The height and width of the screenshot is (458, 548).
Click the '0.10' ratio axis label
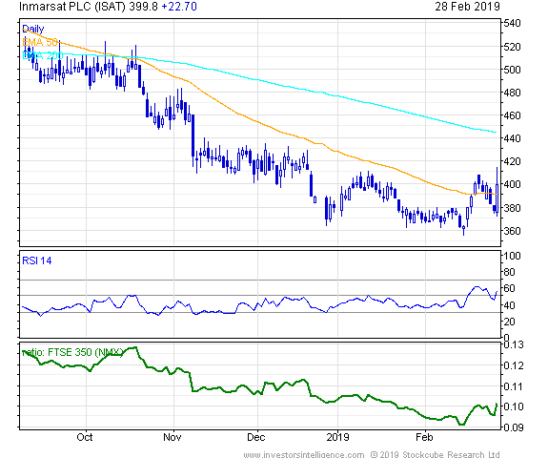click(x=514, y=406)
